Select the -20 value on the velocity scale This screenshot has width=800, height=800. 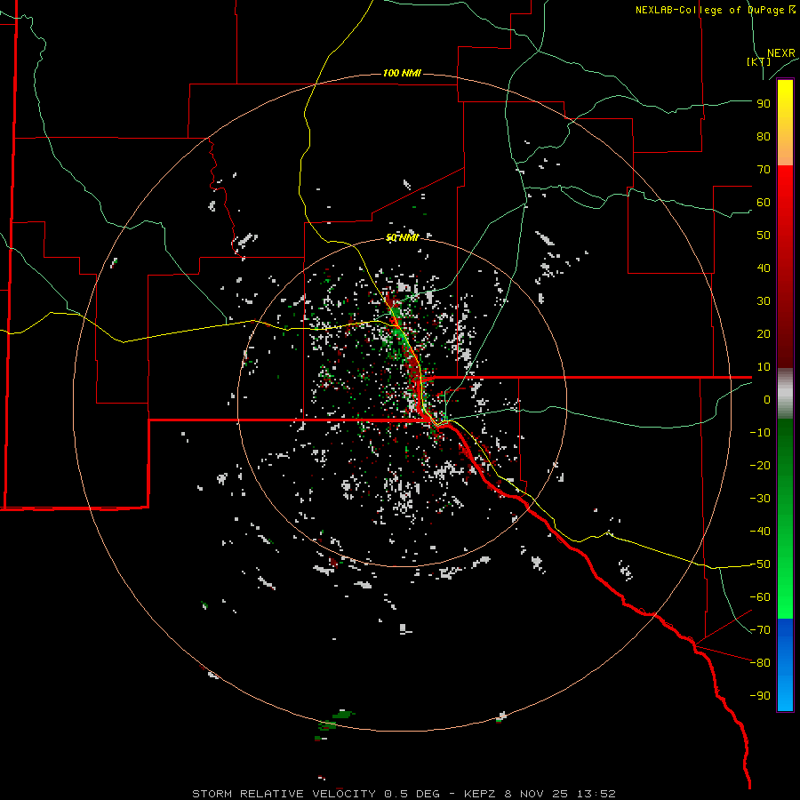[760, 466]
